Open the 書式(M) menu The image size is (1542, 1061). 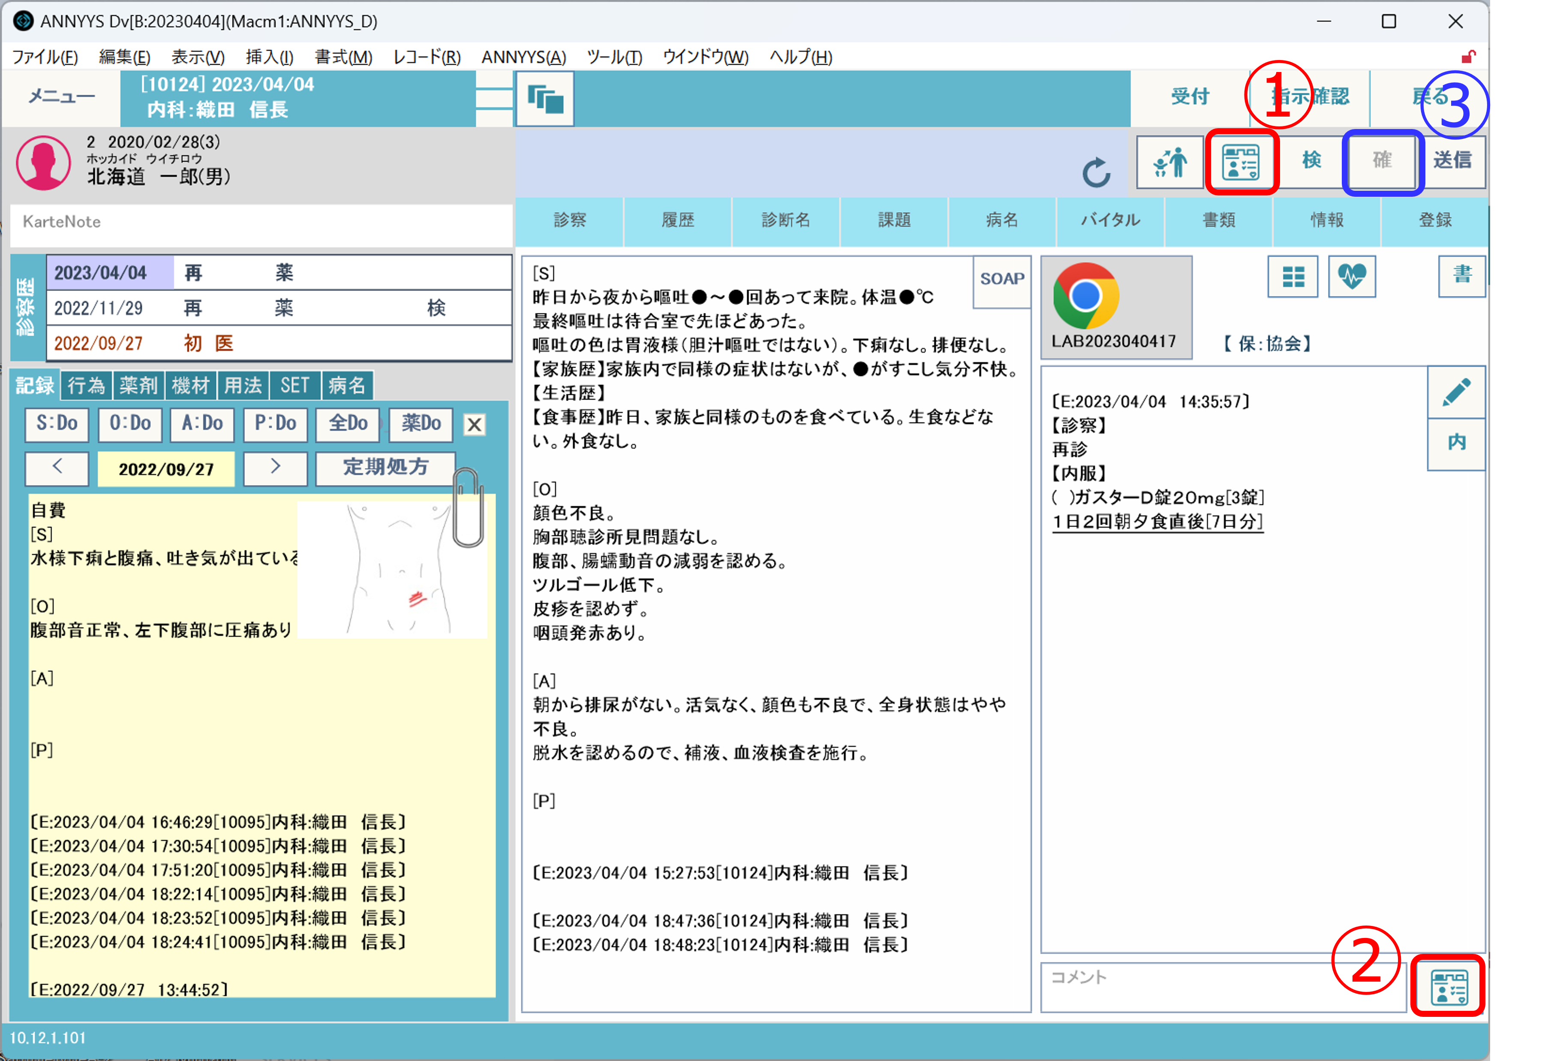(343, 57)
